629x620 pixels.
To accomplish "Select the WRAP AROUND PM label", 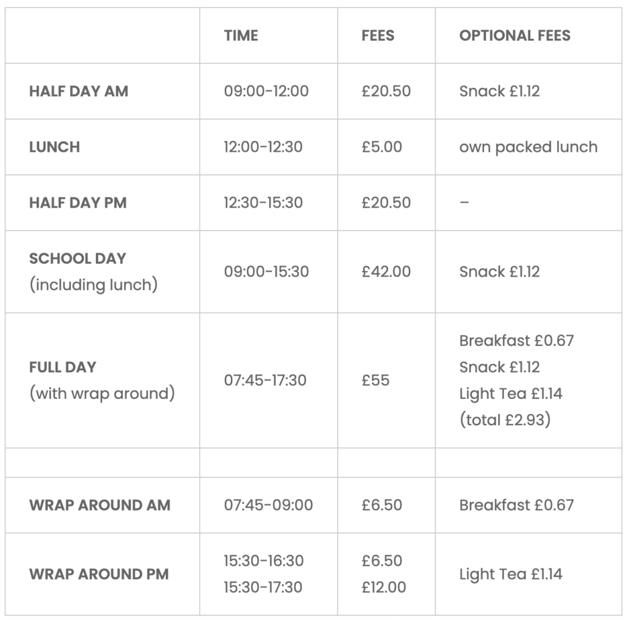I will [99, 574].
